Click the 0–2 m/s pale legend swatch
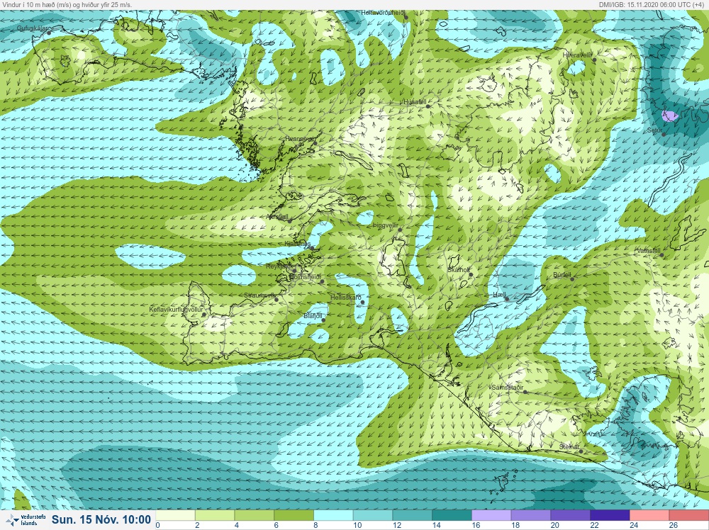The width and height of the screenshot is (709, 530). click(x=175, y=516)
